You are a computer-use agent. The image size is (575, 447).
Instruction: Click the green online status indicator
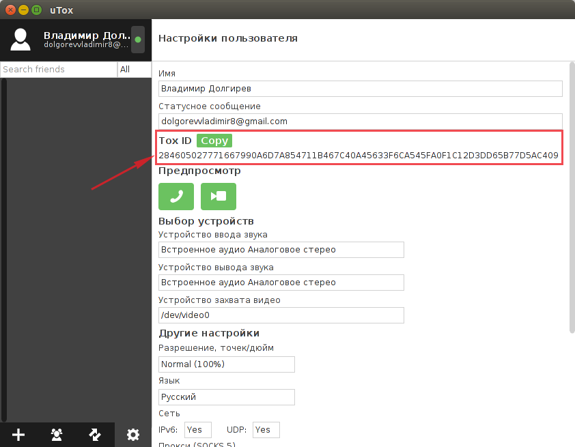(x=138, y=40)
